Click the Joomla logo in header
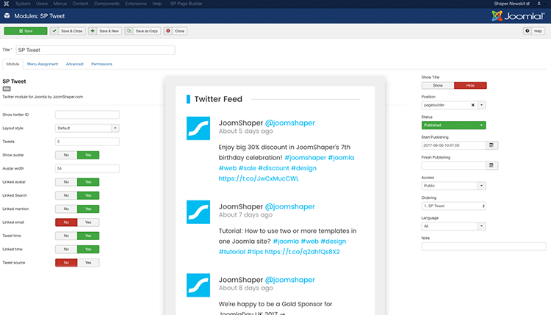Image resolution: width=551 pixels, height=315 pixels. pos(517,15)
